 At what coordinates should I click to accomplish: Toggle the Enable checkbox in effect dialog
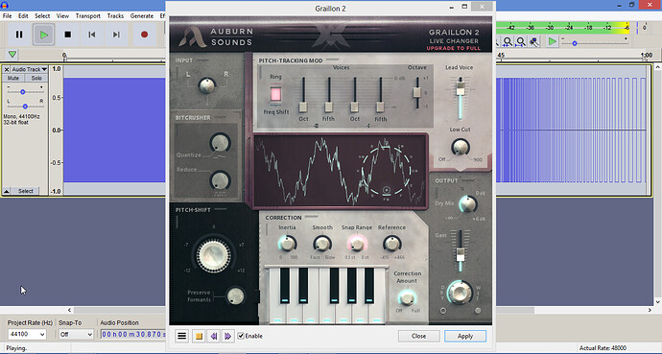point(241,336)
